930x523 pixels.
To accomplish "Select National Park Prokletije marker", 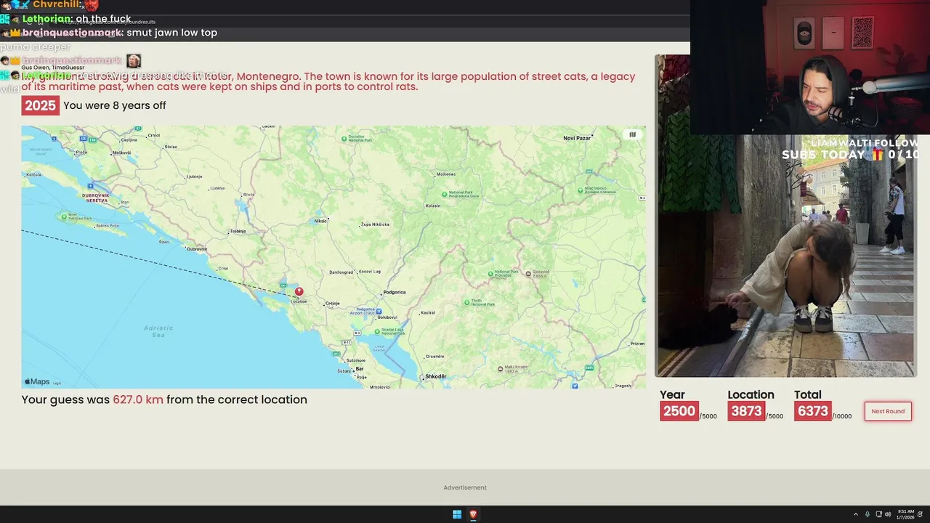I will click(489, 274).
